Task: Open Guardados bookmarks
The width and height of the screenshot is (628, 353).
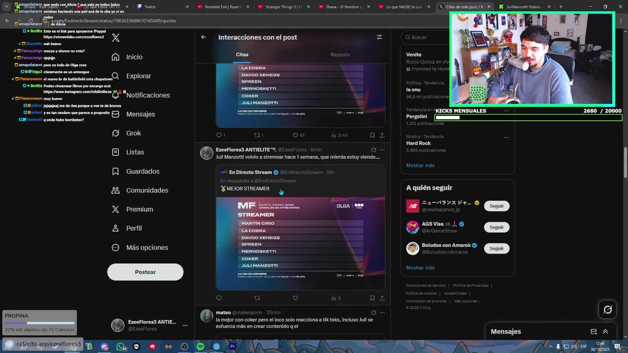Action: 135,172
